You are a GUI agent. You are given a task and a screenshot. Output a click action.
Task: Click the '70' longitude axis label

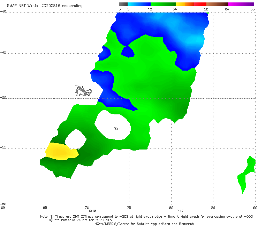[87, 208]
